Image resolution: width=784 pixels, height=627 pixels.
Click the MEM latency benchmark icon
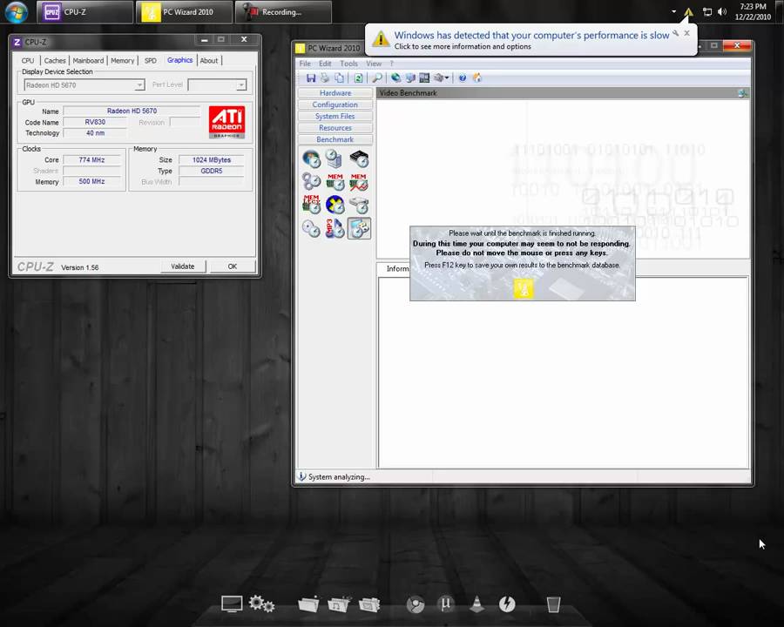311,205
